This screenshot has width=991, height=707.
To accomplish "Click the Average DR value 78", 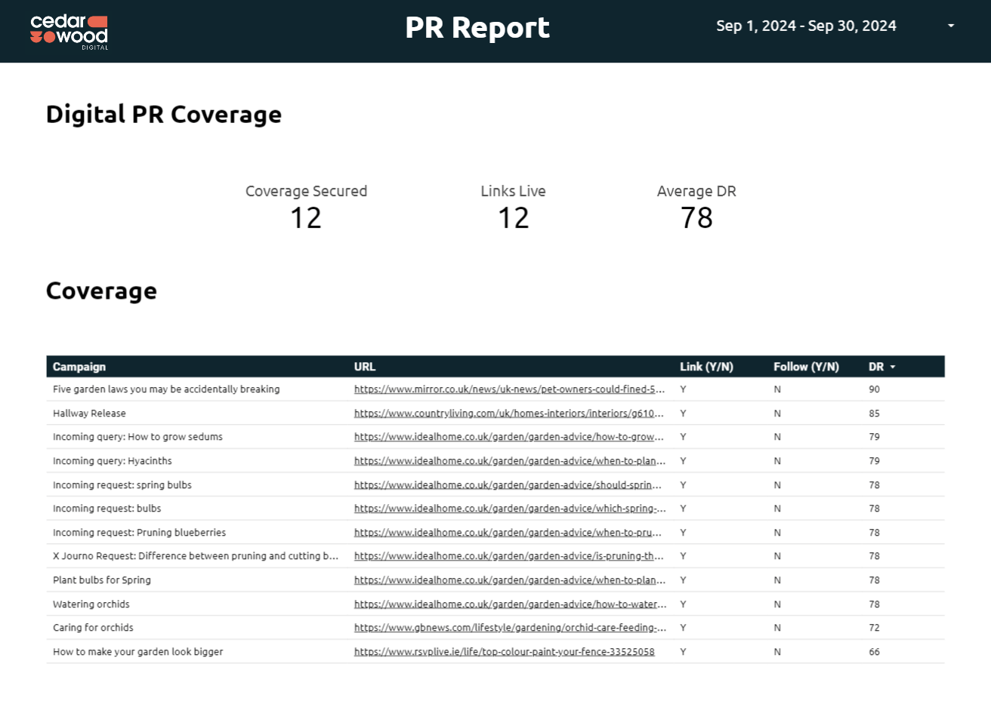I will 696,218.
